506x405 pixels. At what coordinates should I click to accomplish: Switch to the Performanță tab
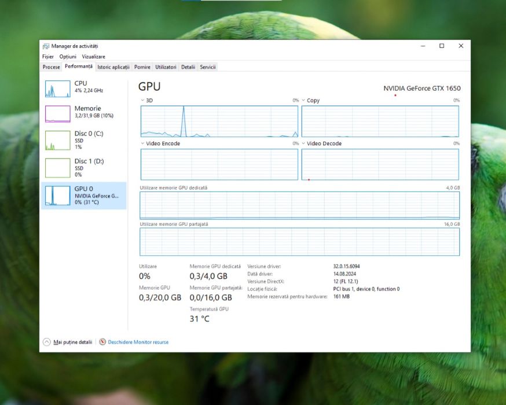[x=78, y=67]
